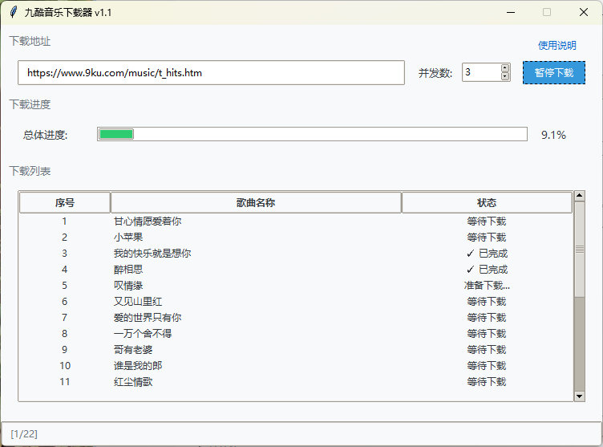Increase concurrency with spinbox up arrow
603x447 pixels.
click(x=505, y=68)
